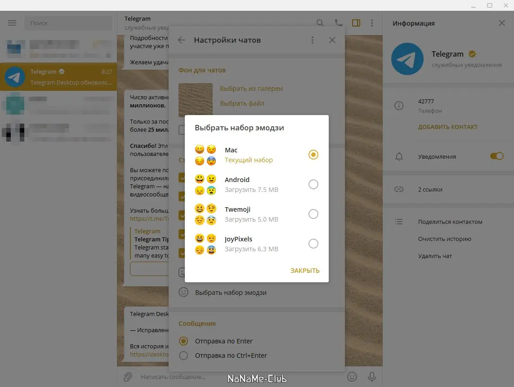514x387 pixels.
Task: Open chat header three-dots menu
Action: [x=372, y=22]
